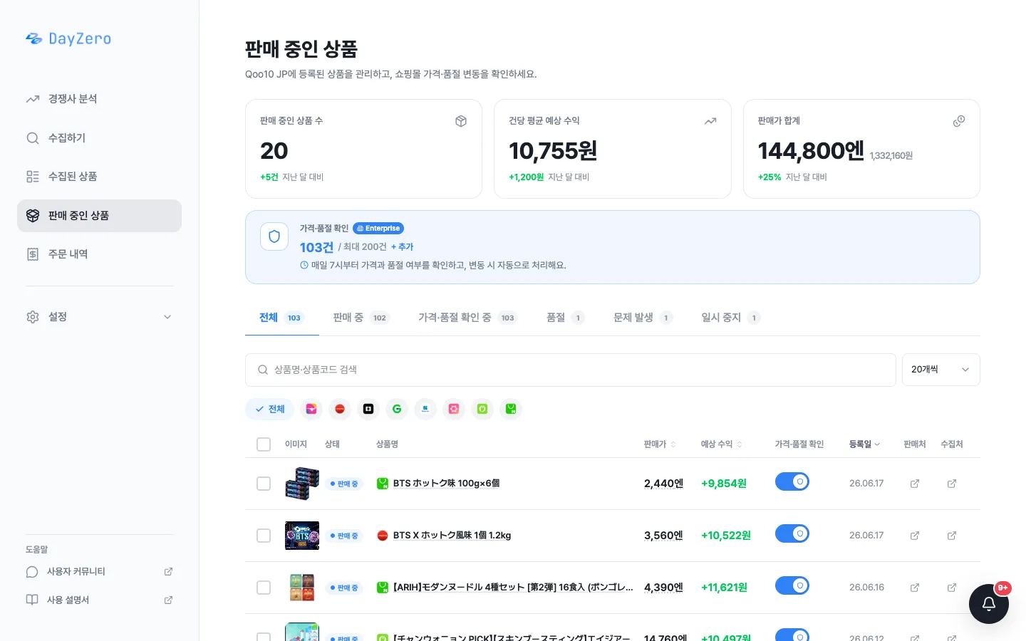Filter by the green shopping bag icon
The height and width of the screenshot is (641, 1026).
(511, 409)
